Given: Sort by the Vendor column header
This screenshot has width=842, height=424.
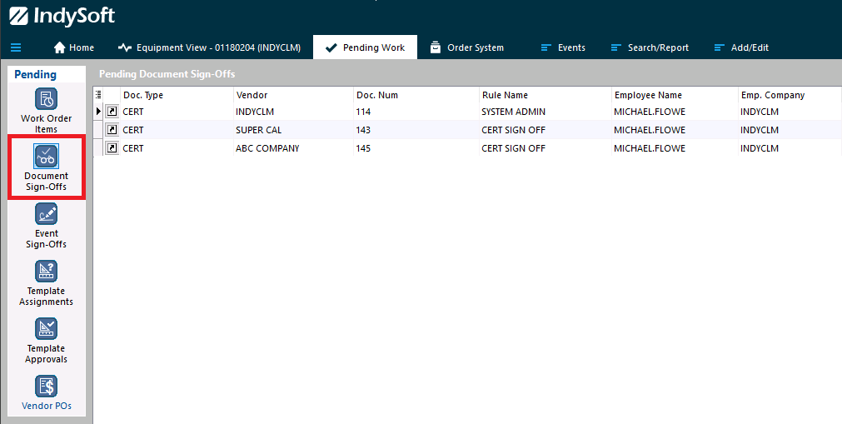Looking at the screenshot, I should coord(252,95).
